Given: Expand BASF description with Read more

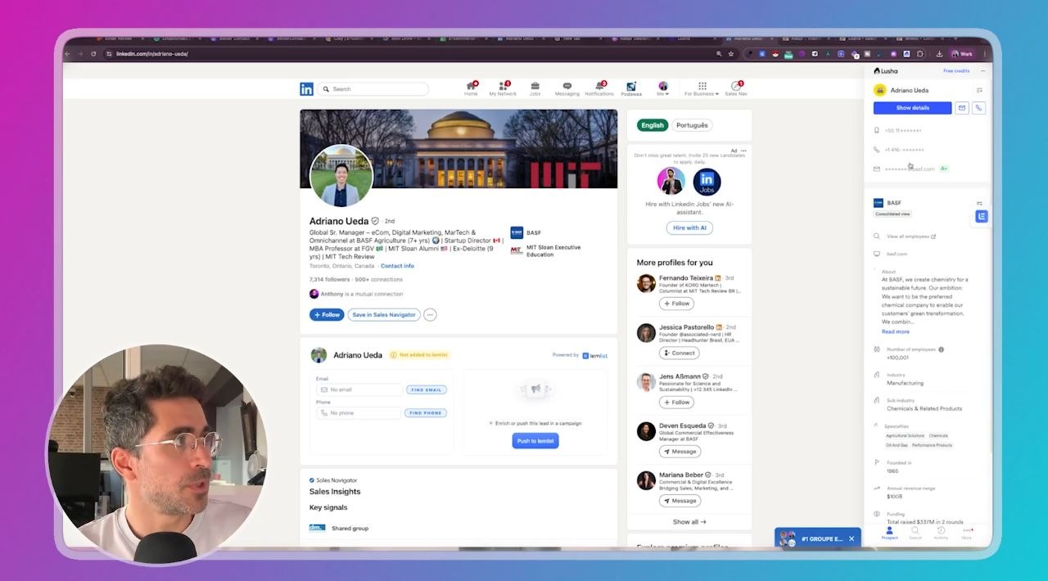Looking at the screenshot, I should 895,331.
